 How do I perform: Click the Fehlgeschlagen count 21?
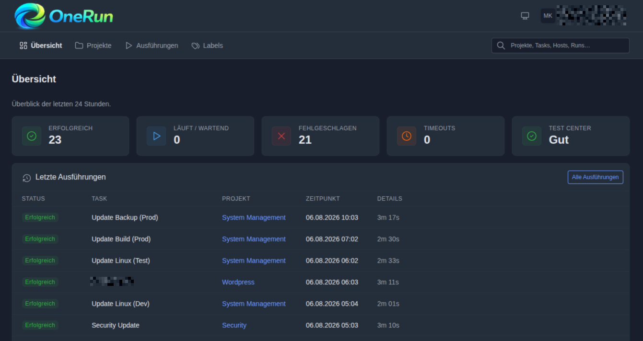point(305,140)
